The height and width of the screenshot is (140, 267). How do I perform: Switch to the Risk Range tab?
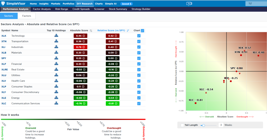click(62, 9)
